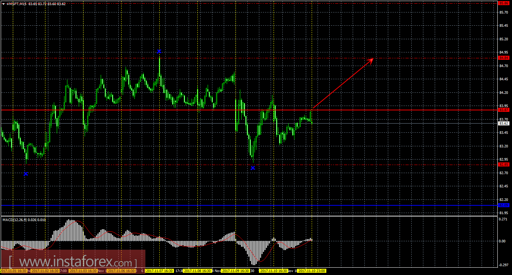The image size is (512, 275).
Task: Select the 2017.11.01 16:30 date marker
Action: pyautogui.click(x=13, y=271)
